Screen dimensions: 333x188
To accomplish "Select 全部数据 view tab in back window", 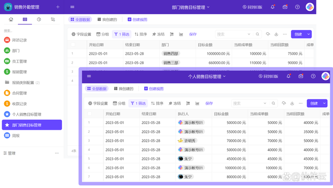I will point(80,20).
